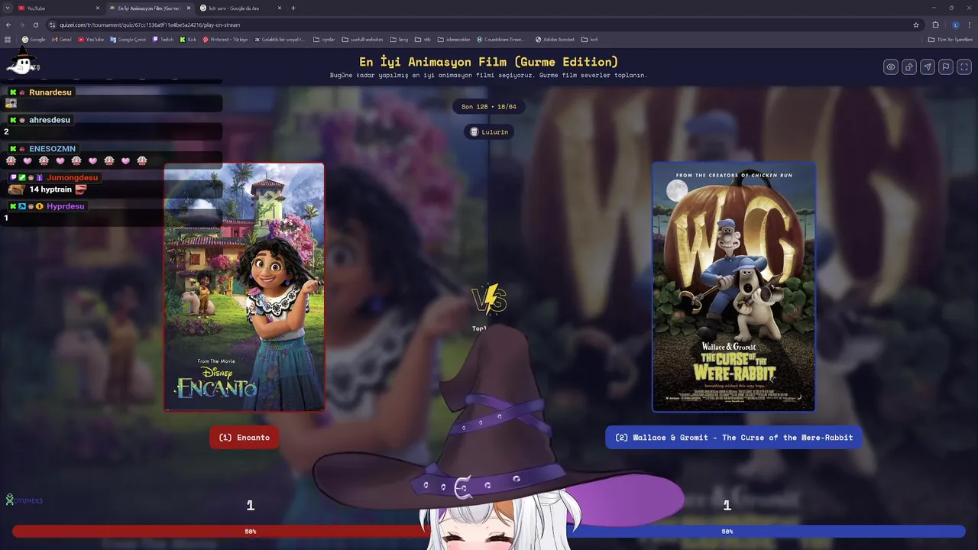Click the 14 hyptrain chat message
The width and height of the screenshot is (978, 550).
coord(50,189)
